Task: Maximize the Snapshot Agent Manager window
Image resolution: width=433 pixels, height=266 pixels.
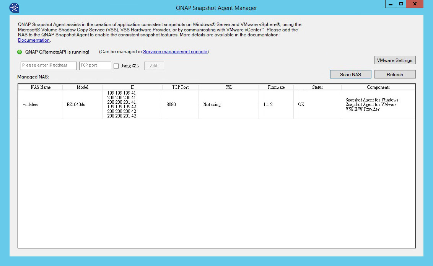Action: (401, 4)
